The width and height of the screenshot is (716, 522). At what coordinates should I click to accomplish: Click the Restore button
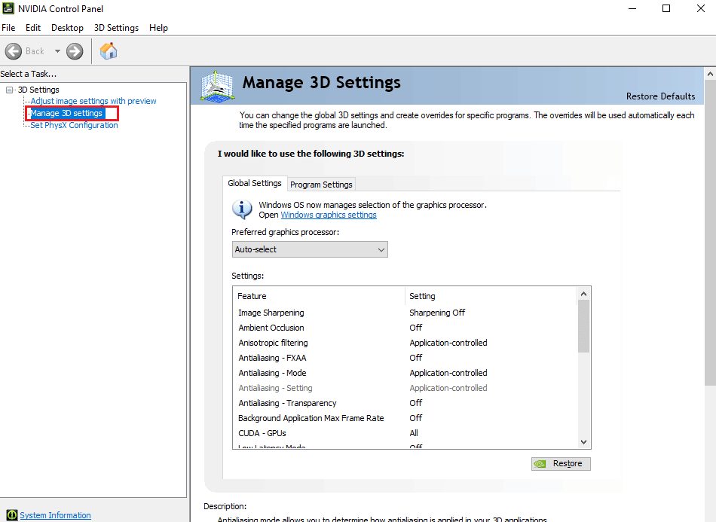tap(561, 463)
